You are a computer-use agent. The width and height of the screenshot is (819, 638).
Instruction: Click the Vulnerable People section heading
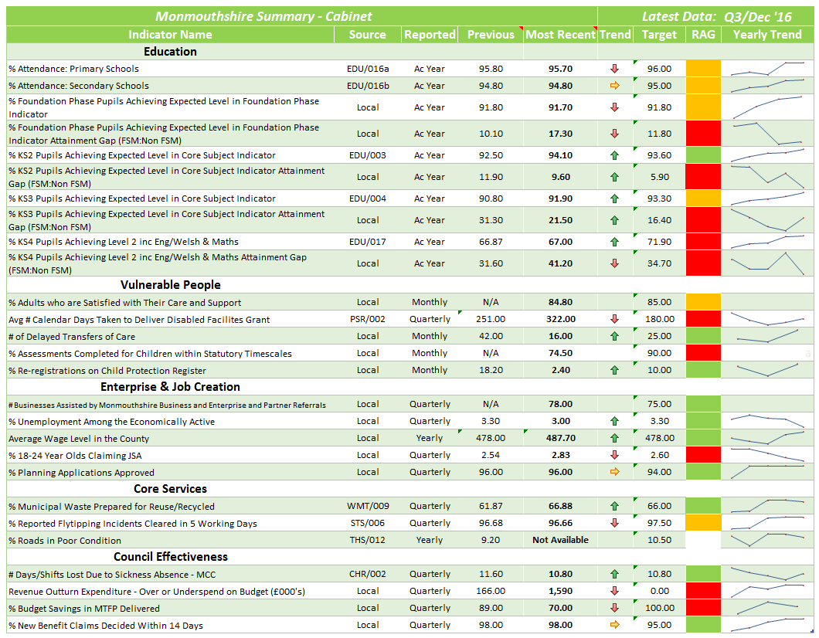click(x=170, y=285)
